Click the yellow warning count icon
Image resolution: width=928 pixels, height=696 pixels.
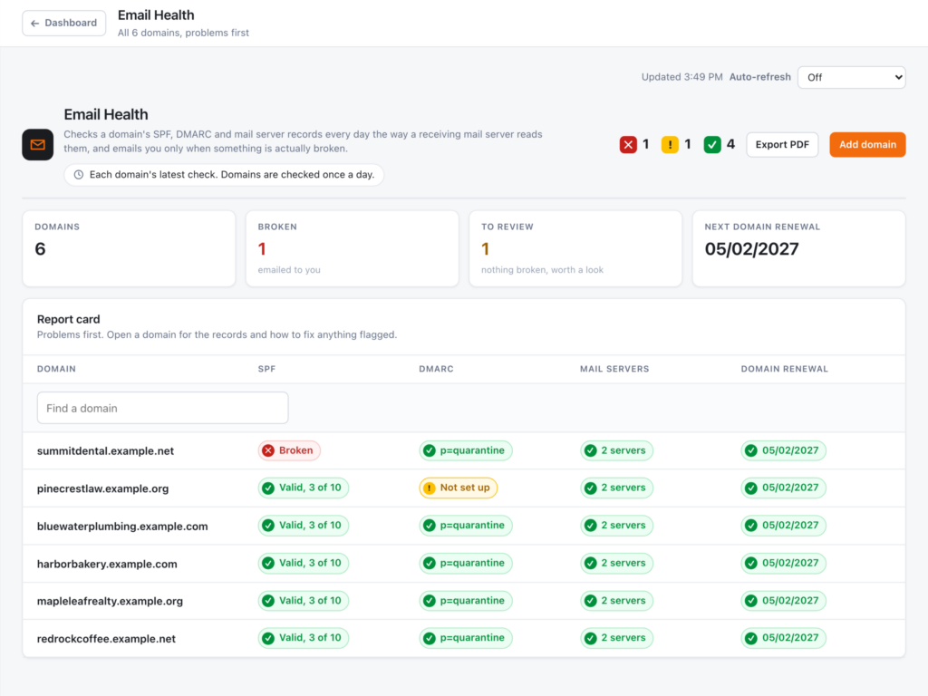pos(670,144)
